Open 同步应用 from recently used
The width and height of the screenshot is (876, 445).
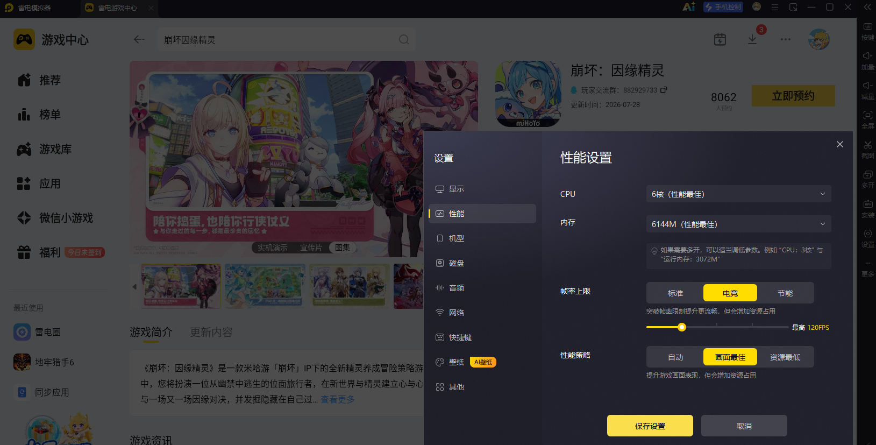pos(41,392)
